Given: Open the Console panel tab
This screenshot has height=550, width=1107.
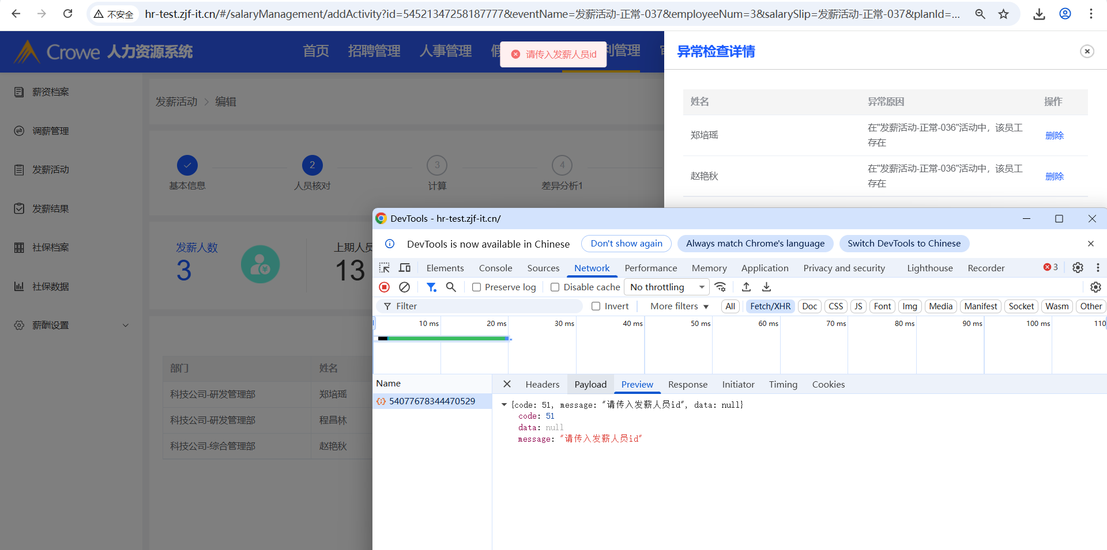Looking at the screenshot, I should click(495, 268).
